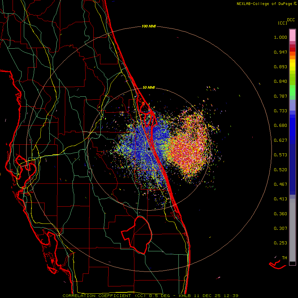Image resolution: width=298 pixels, height=298 pixels.
Task: Select the 0.573 legend value
Action: tap(280, 155)
